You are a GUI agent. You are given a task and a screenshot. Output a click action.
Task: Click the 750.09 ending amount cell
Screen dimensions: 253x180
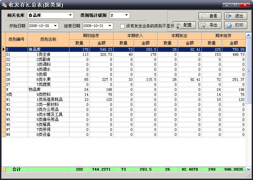tap(234, 49)
